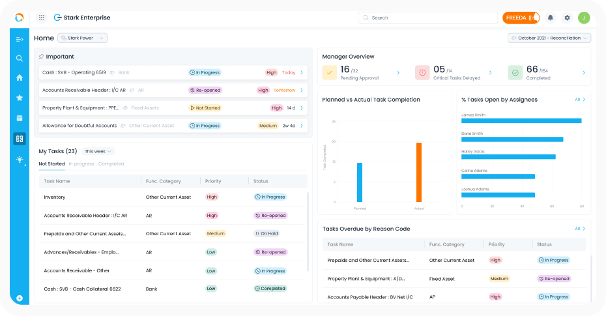Switch to the In progress tab
606x316 pixels.
coord(81,164)
